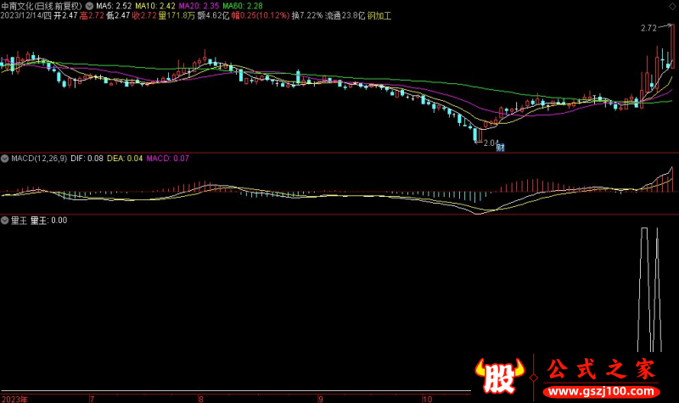The height and width of the screenshot is (403, 679).
Task: Select the MA60: 2.28 label
Action: 243,6
